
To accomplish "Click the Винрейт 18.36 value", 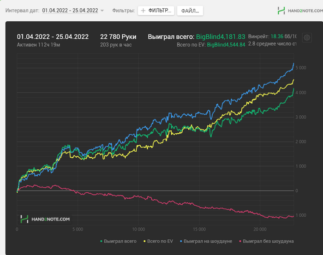I will [277, 36].
